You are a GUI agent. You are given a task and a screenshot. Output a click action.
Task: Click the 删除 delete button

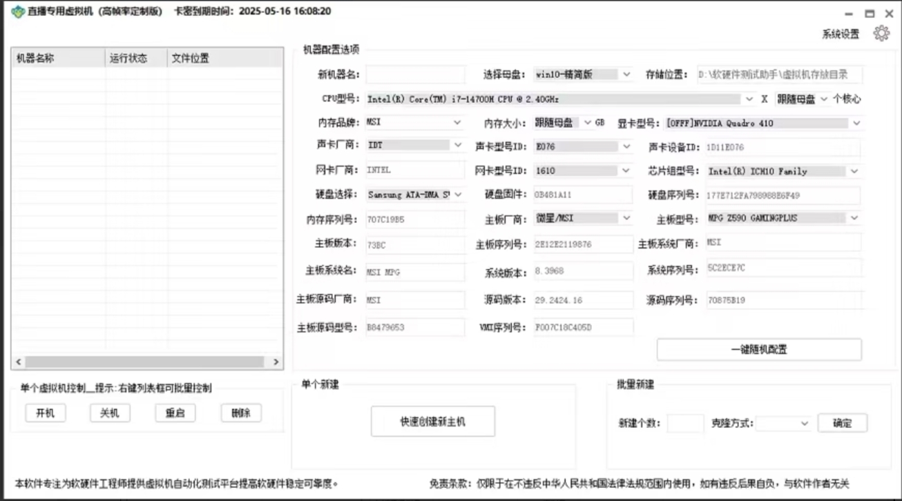(241, 413)
